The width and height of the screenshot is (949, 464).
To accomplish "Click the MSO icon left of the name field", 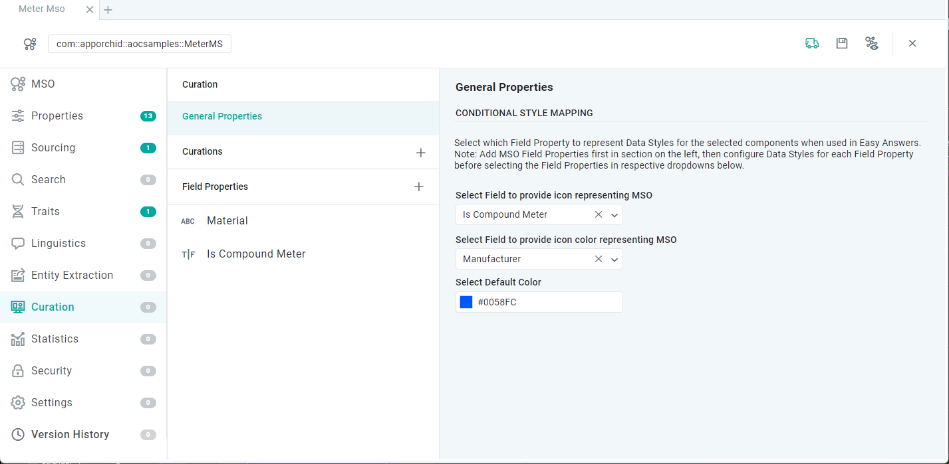I will 30,44.
